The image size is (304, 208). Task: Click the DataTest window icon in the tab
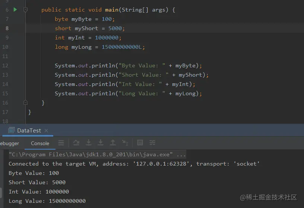pos(12,130)
